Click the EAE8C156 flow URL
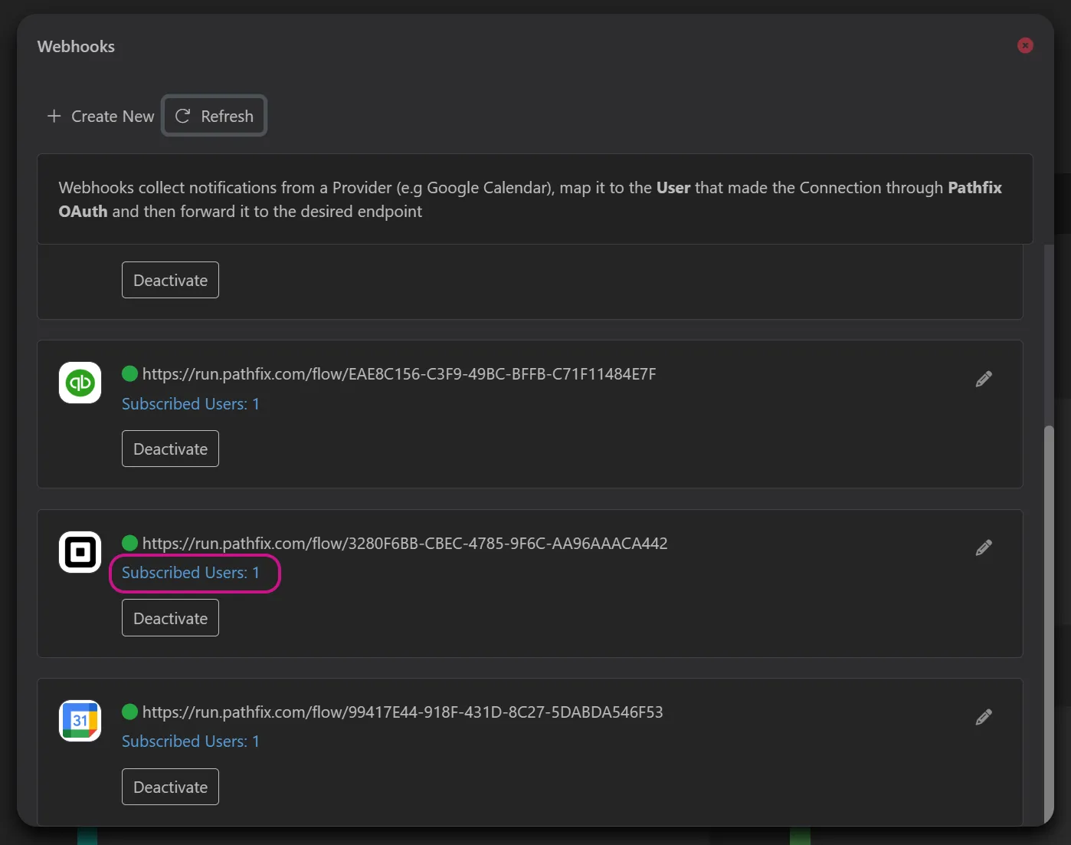Screen dimensions: 1071x845 (399, 374)
